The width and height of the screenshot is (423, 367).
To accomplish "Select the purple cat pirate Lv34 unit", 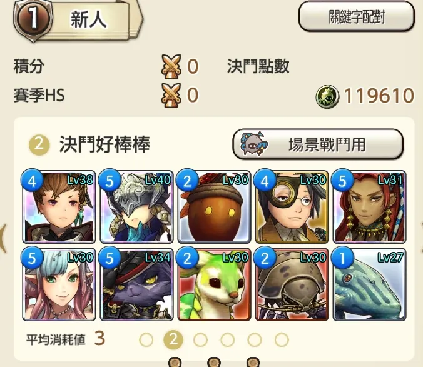I will coord(136,284).
